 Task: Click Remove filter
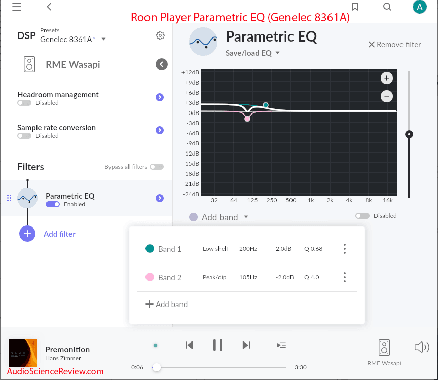[x=394, y=45]
